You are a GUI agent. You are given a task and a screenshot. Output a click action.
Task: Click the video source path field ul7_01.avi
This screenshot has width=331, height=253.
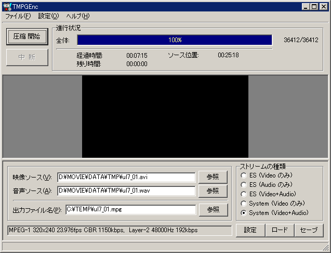[126, 177]
